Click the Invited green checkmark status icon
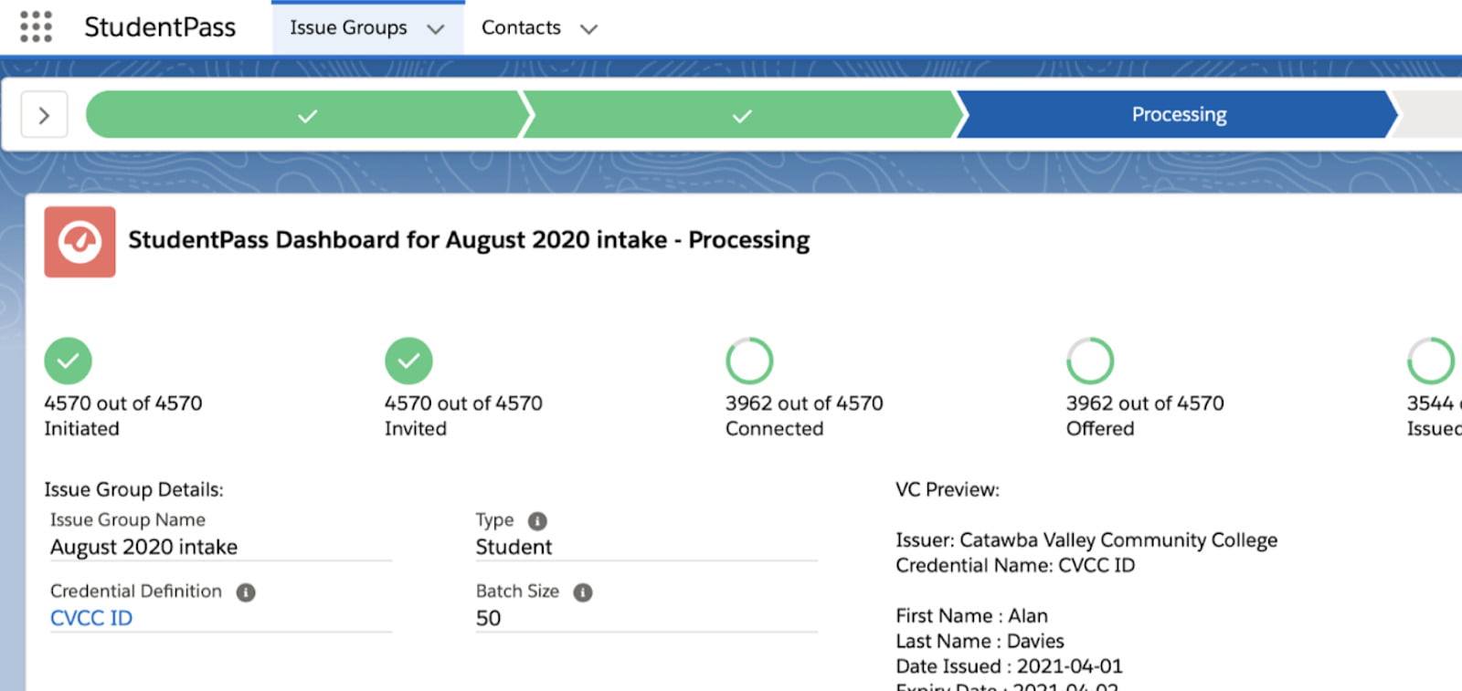This screenshot has height=691, width=1462. coord(408,361)
